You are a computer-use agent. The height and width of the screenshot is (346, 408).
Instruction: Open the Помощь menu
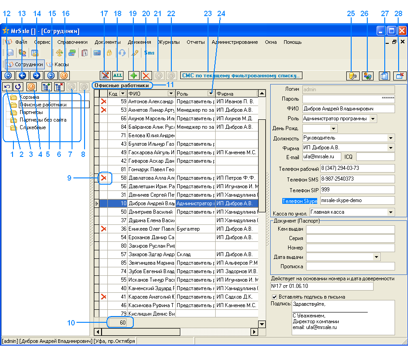pos(293,42)
